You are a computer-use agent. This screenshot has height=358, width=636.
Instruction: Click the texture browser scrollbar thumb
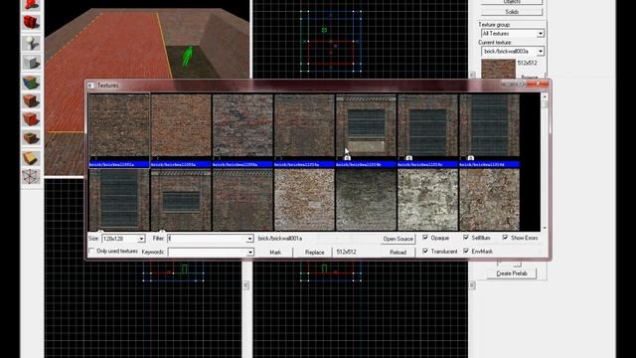pyautogui.click(x=545, y=104)
